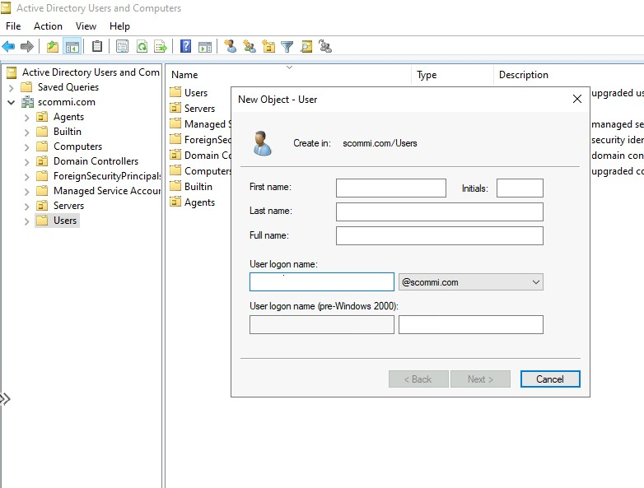
Task: Close the New Object - User dialog
Action: [576, 99]
